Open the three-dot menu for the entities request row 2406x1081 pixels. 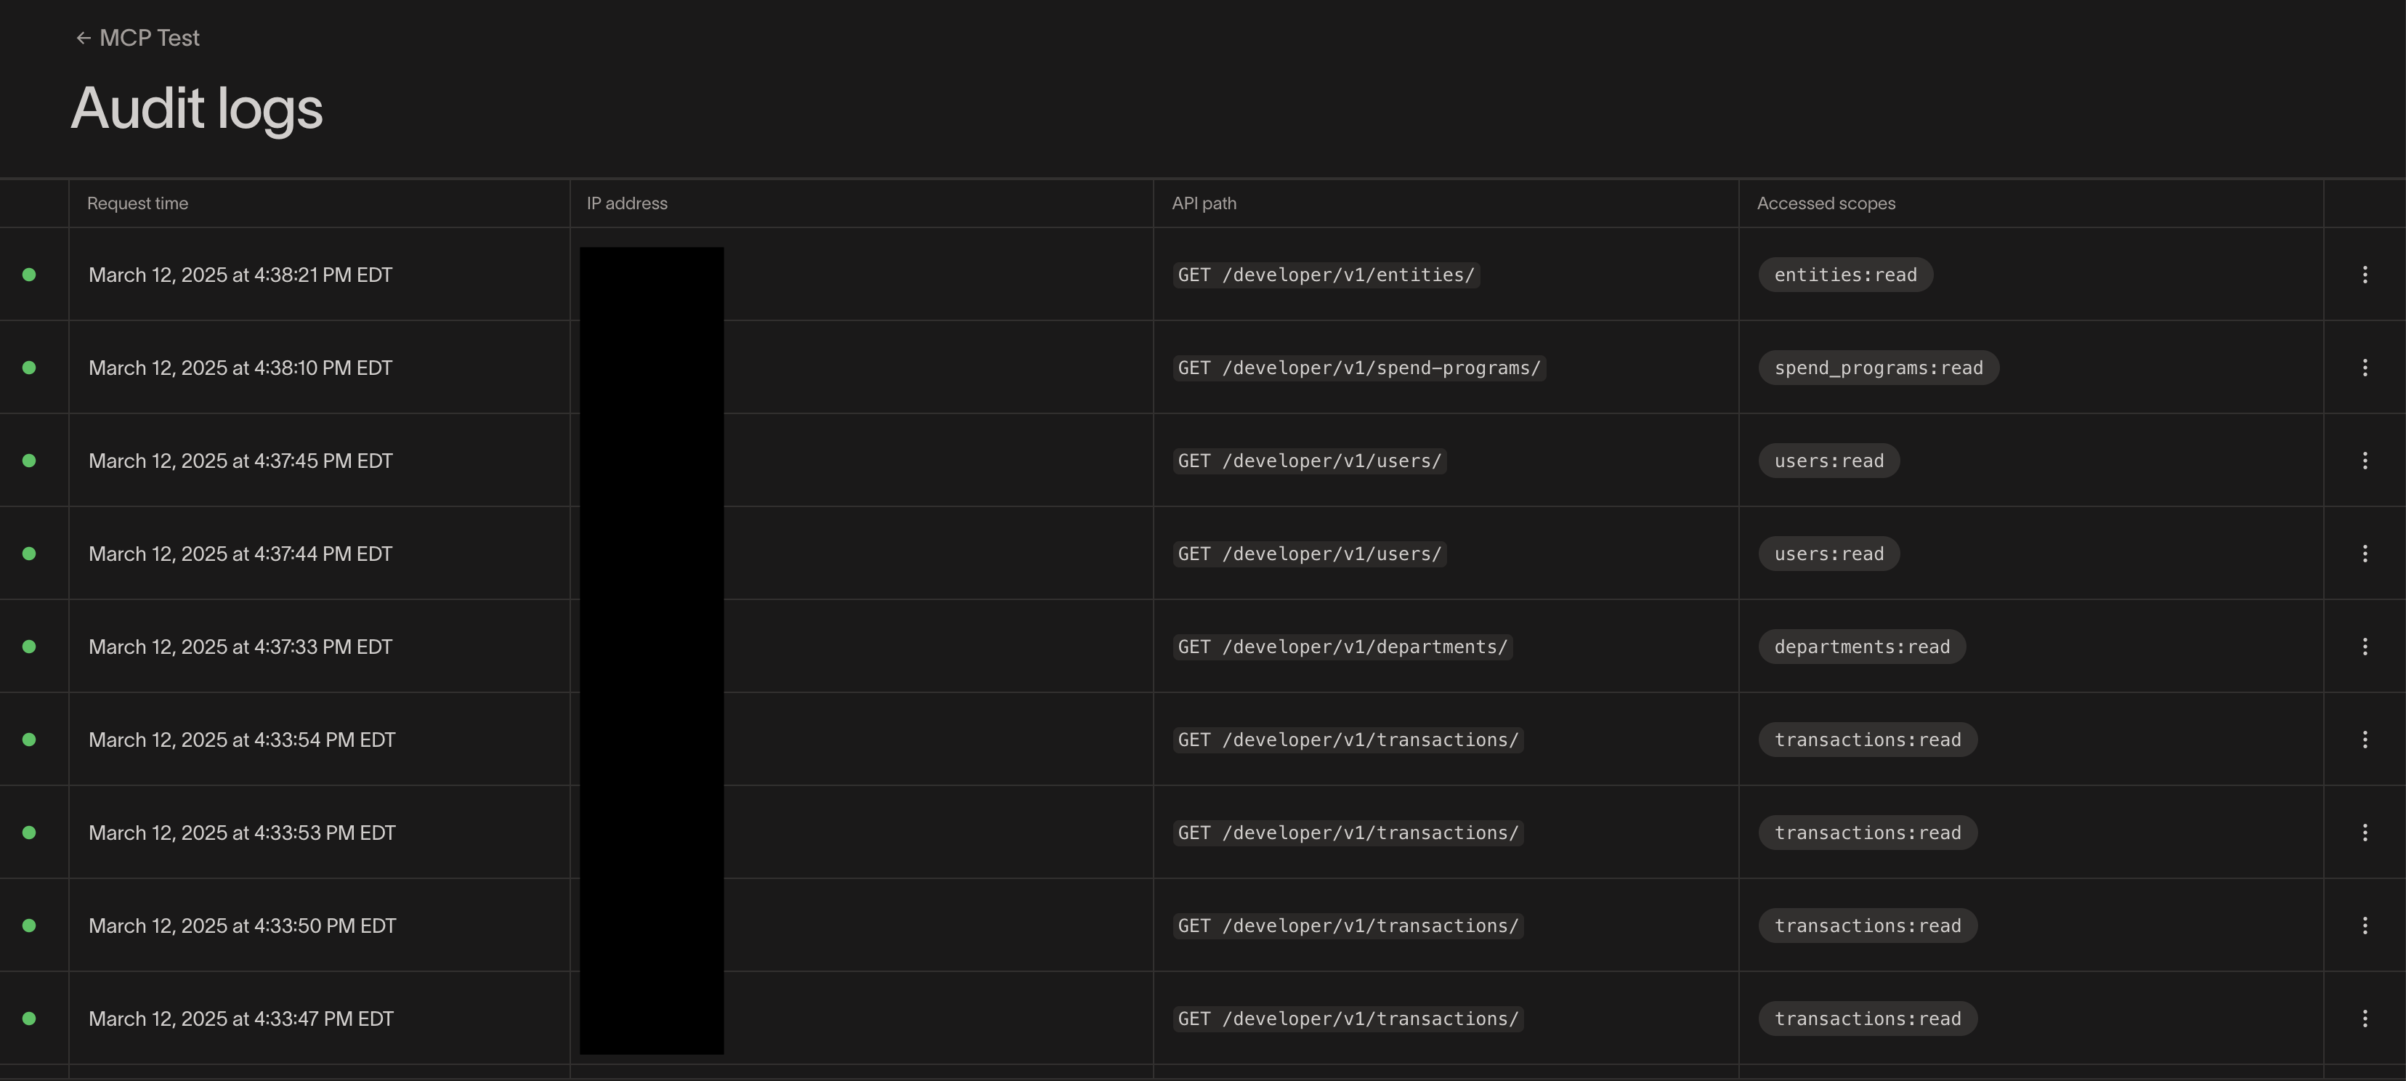pyautogui.click(x=2364, y=275)
